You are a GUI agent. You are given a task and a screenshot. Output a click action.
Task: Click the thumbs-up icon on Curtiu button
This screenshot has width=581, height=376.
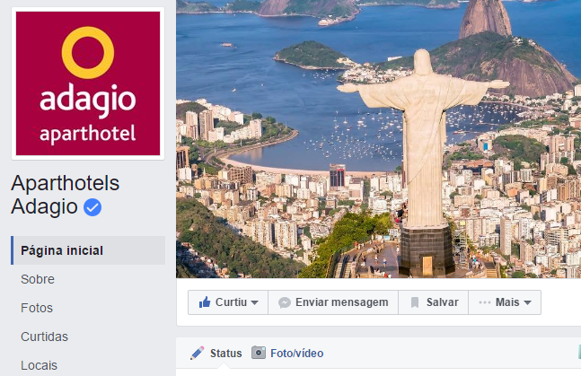tap(205, 302)
